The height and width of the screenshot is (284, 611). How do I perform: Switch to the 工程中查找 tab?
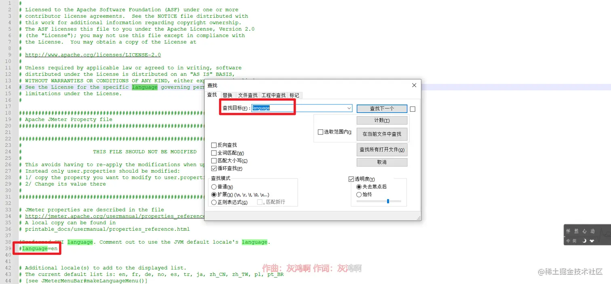[273, 96]
